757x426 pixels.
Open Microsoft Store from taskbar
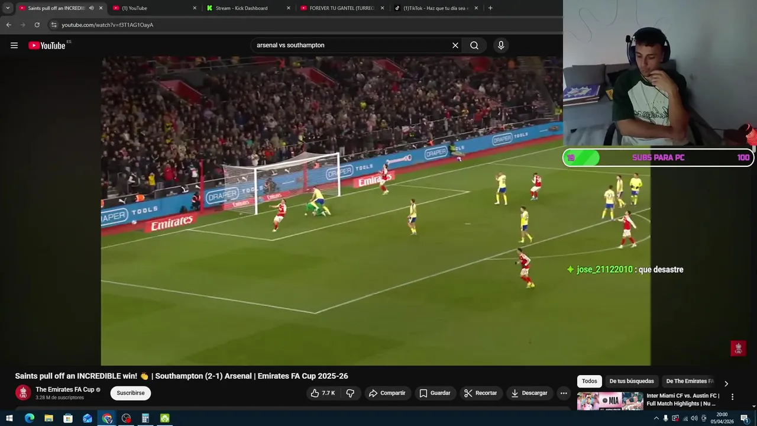(x=68, y=418)
